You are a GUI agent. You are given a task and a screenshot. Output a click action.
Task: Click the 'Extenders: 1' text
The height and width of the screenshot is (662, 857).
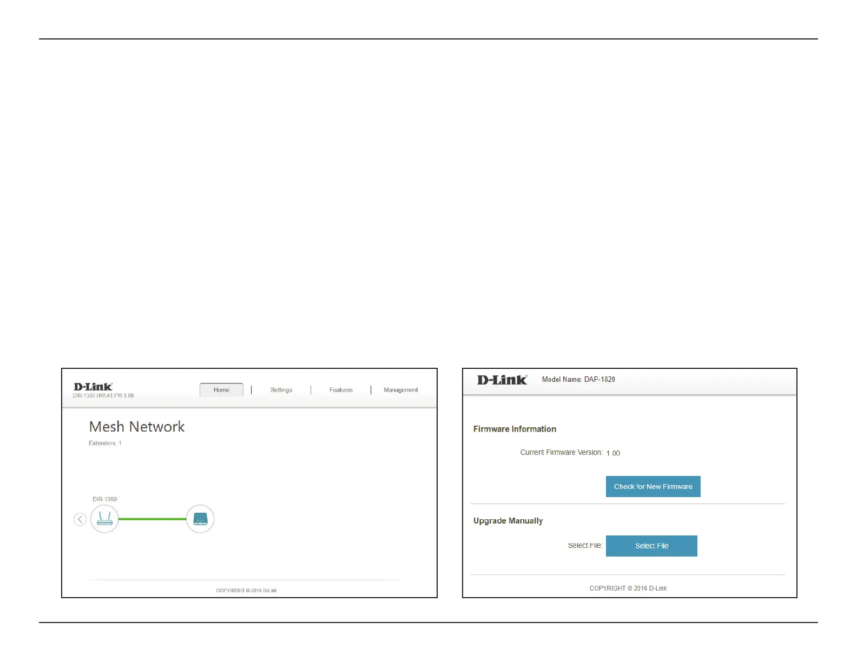106,443
